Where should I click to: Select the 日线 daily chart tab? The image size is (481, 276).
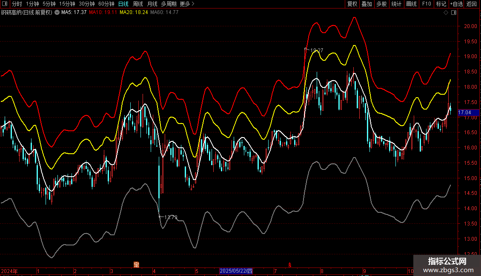[123, 4]
